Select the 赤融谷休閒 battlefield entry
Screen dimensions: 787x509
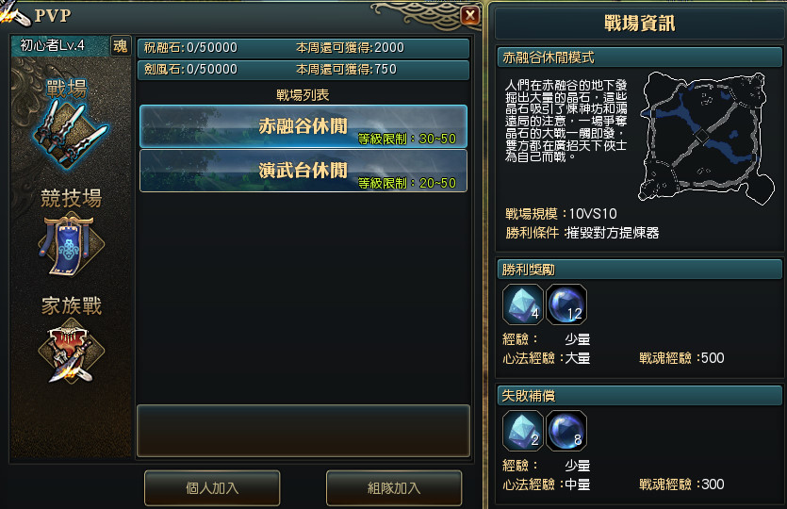point(303,126)
